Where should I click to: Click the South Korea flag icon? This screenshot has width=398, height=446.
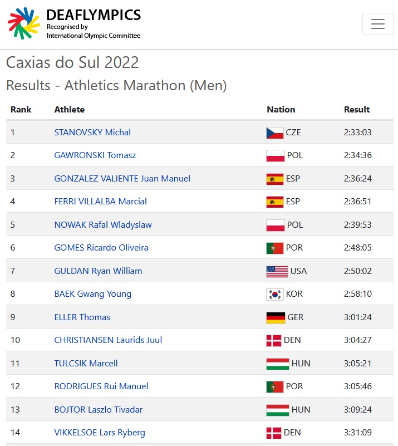pyautogui.click(x=275, y=294)
